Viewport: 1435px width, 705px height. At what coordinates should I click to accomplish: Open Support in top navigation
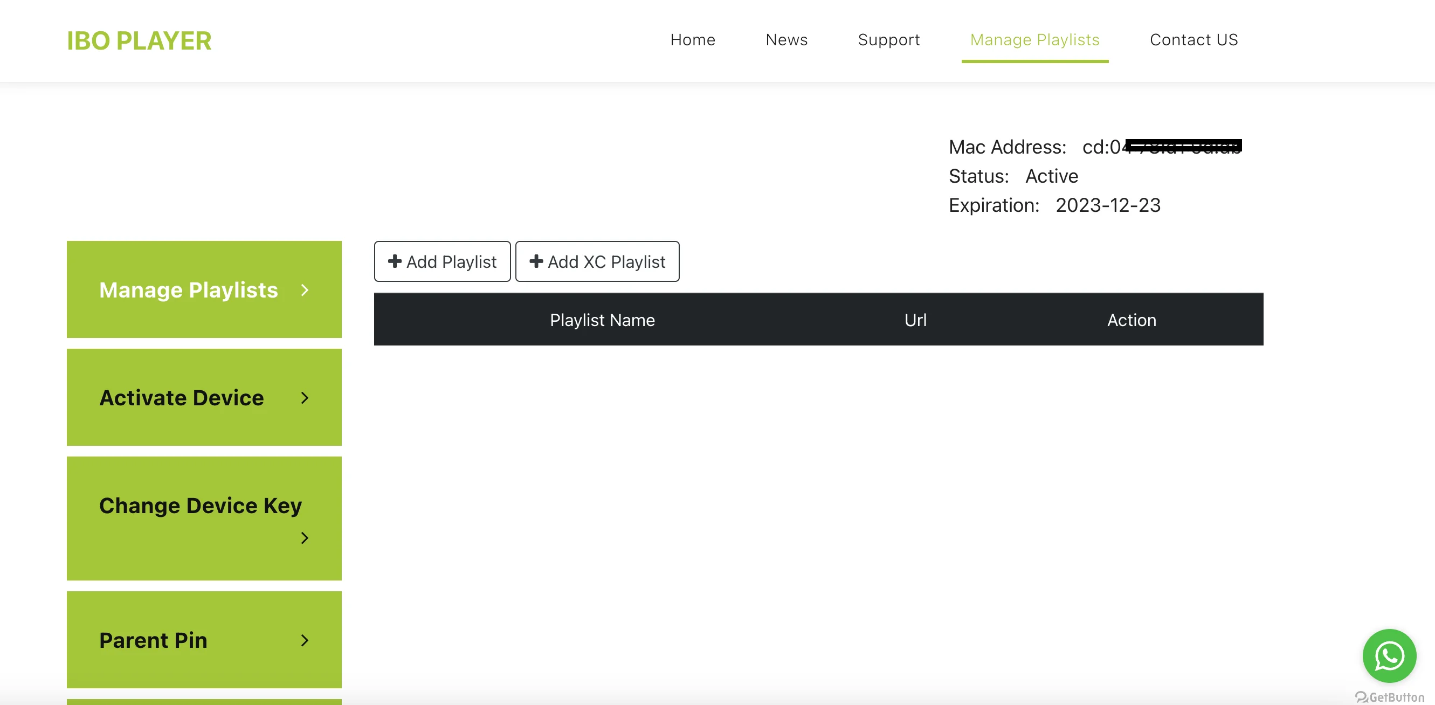pyautogui.click(x=888, y=40)
